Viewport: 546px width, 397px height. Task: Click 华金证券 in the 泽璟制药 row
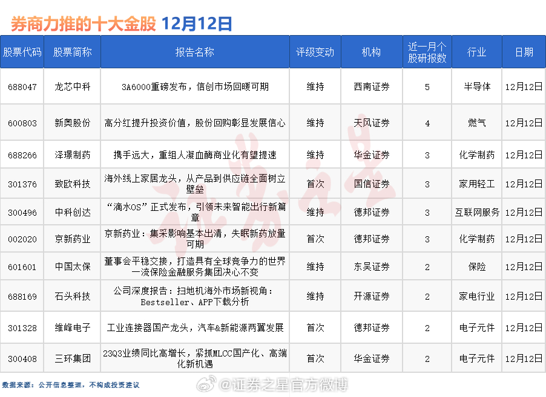pos(372,155)
